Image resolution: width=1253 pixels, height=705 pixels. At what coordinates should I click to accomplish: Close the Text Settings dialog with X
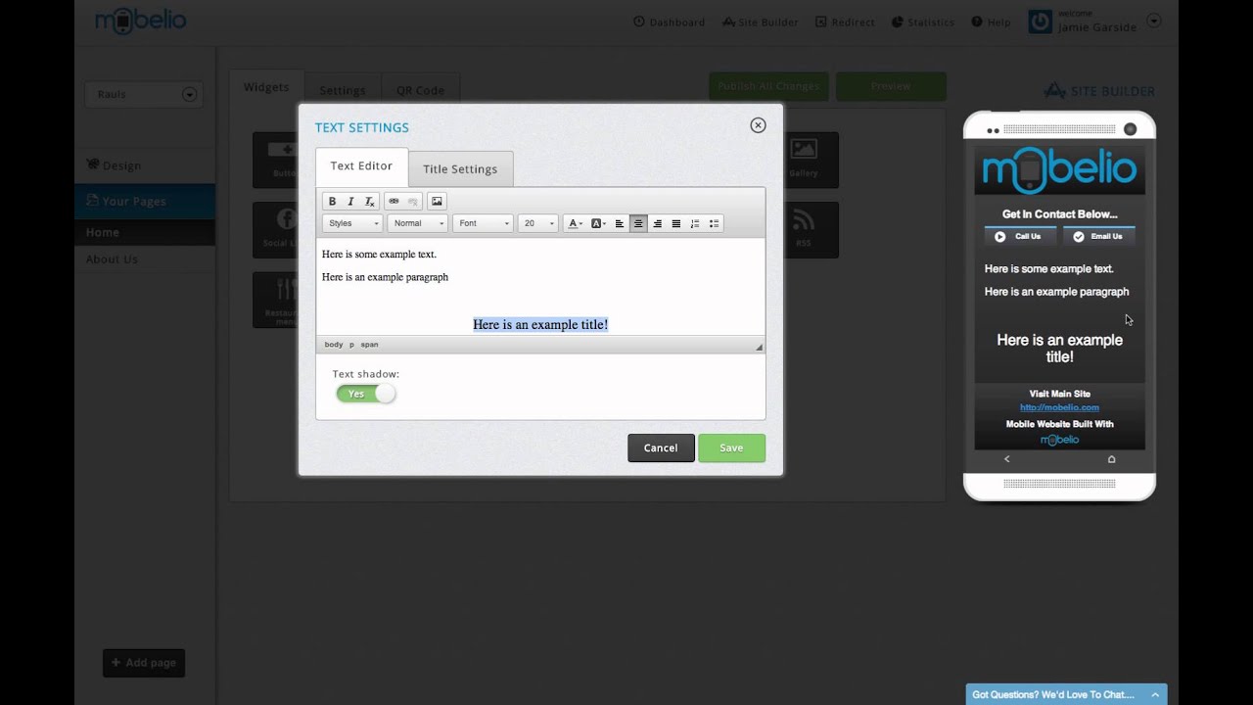coord(758,125)
